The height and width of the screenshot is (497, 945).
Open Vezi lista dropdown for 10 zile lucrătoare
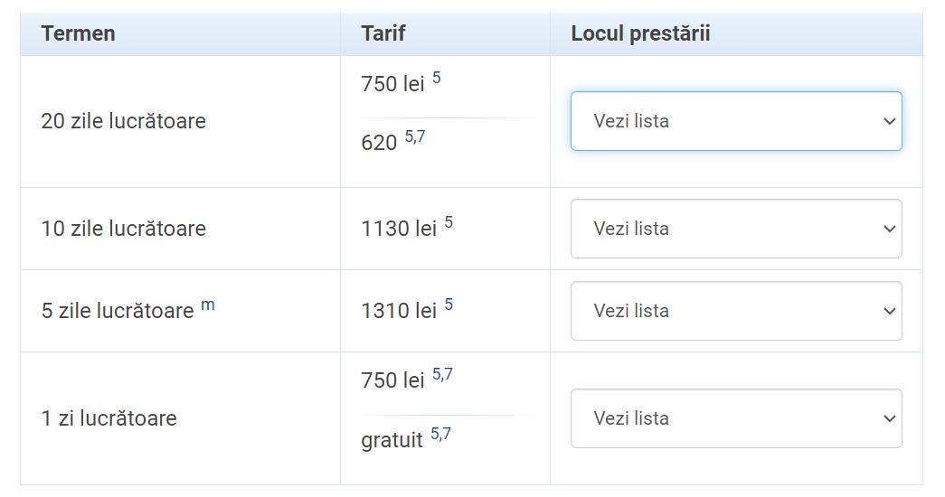(x=736, y=229)
